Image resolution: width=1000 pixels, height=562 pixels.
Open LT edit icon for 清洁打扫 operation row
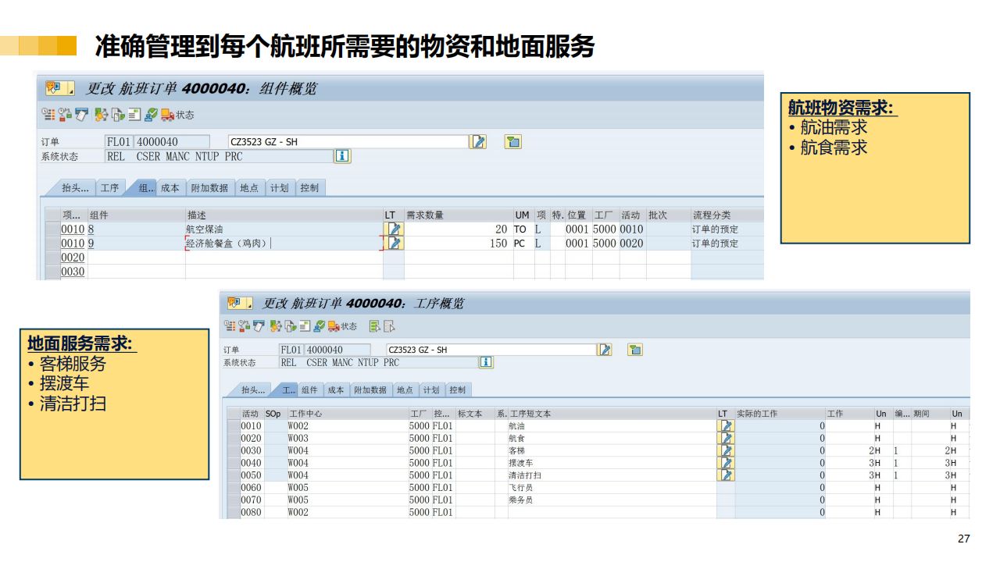[x=727, y=475]
